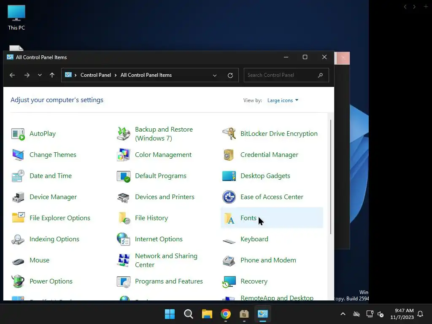Screen dimensions: 432x324
Task: Open File History icon
Action: click(x=124, y=218)
